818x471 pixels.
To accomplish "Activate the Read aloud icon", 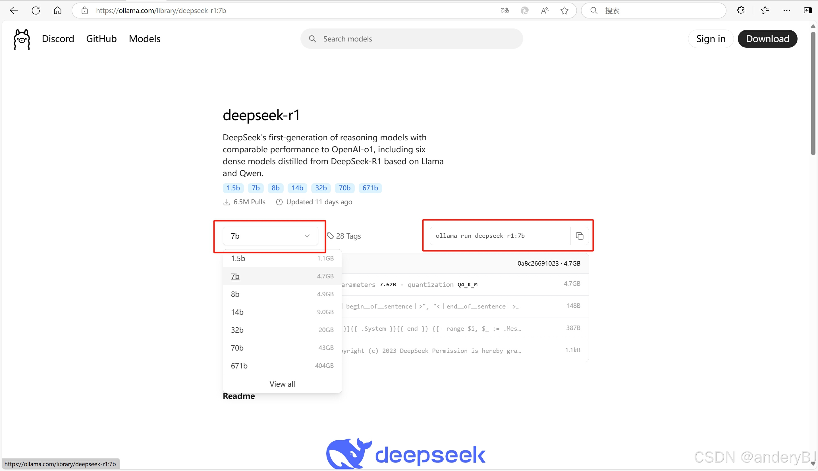I will [x=545, y=10].
